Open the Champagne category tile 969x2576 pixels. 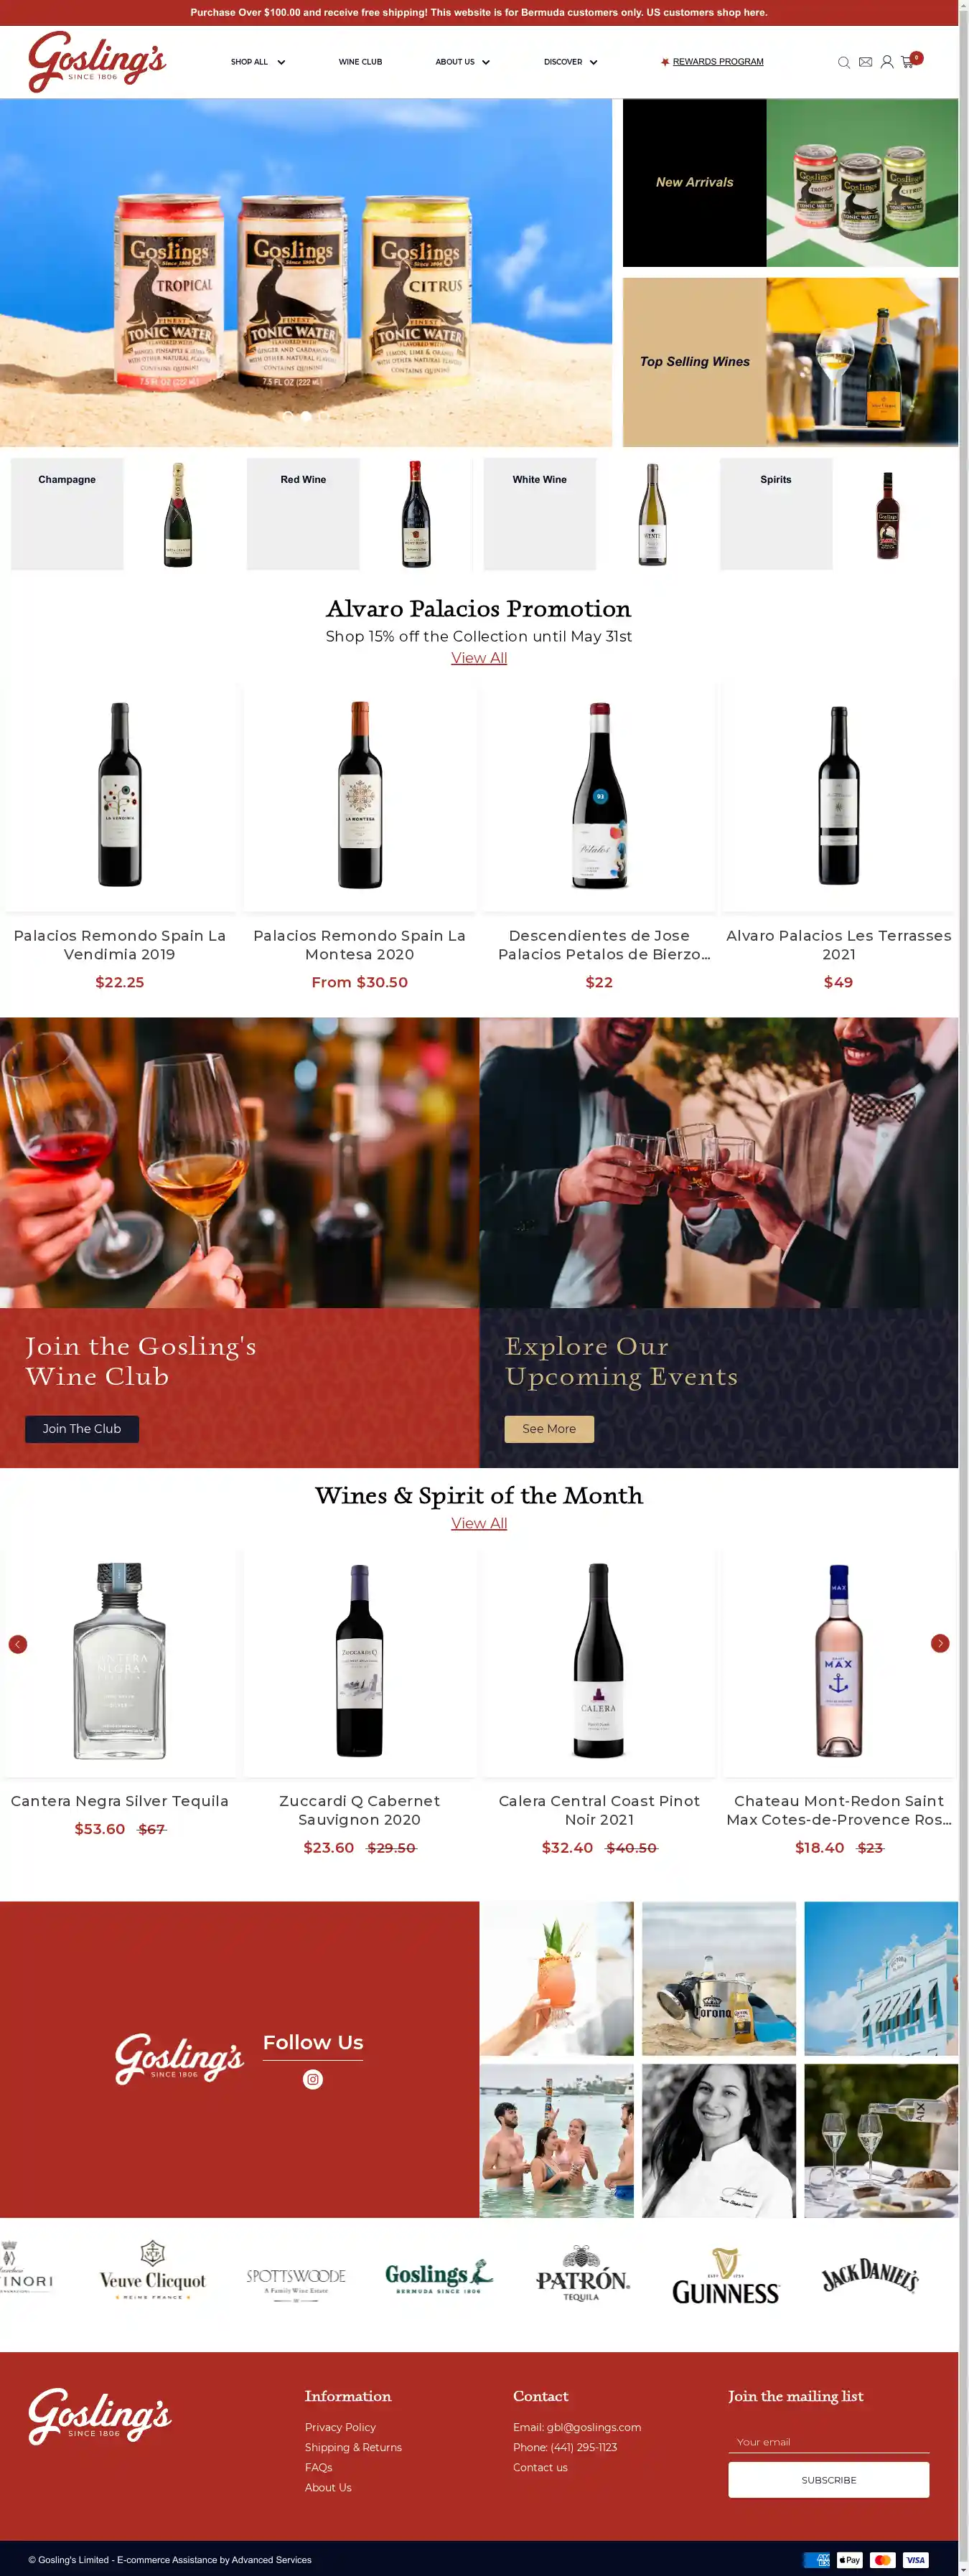[x=67, y=514]
